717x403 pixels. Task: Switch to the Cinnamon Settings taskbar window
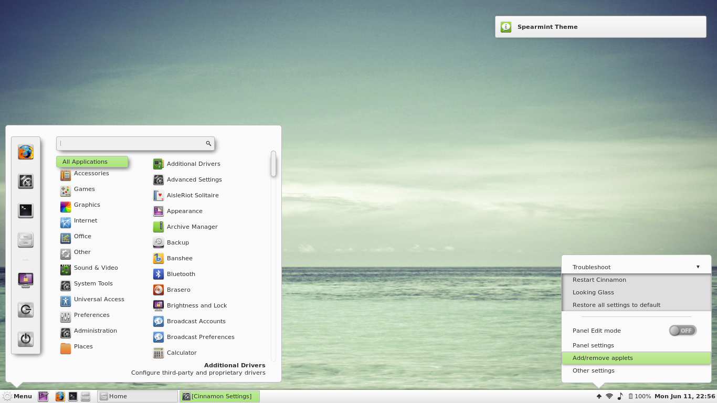[x=219, y=396]
